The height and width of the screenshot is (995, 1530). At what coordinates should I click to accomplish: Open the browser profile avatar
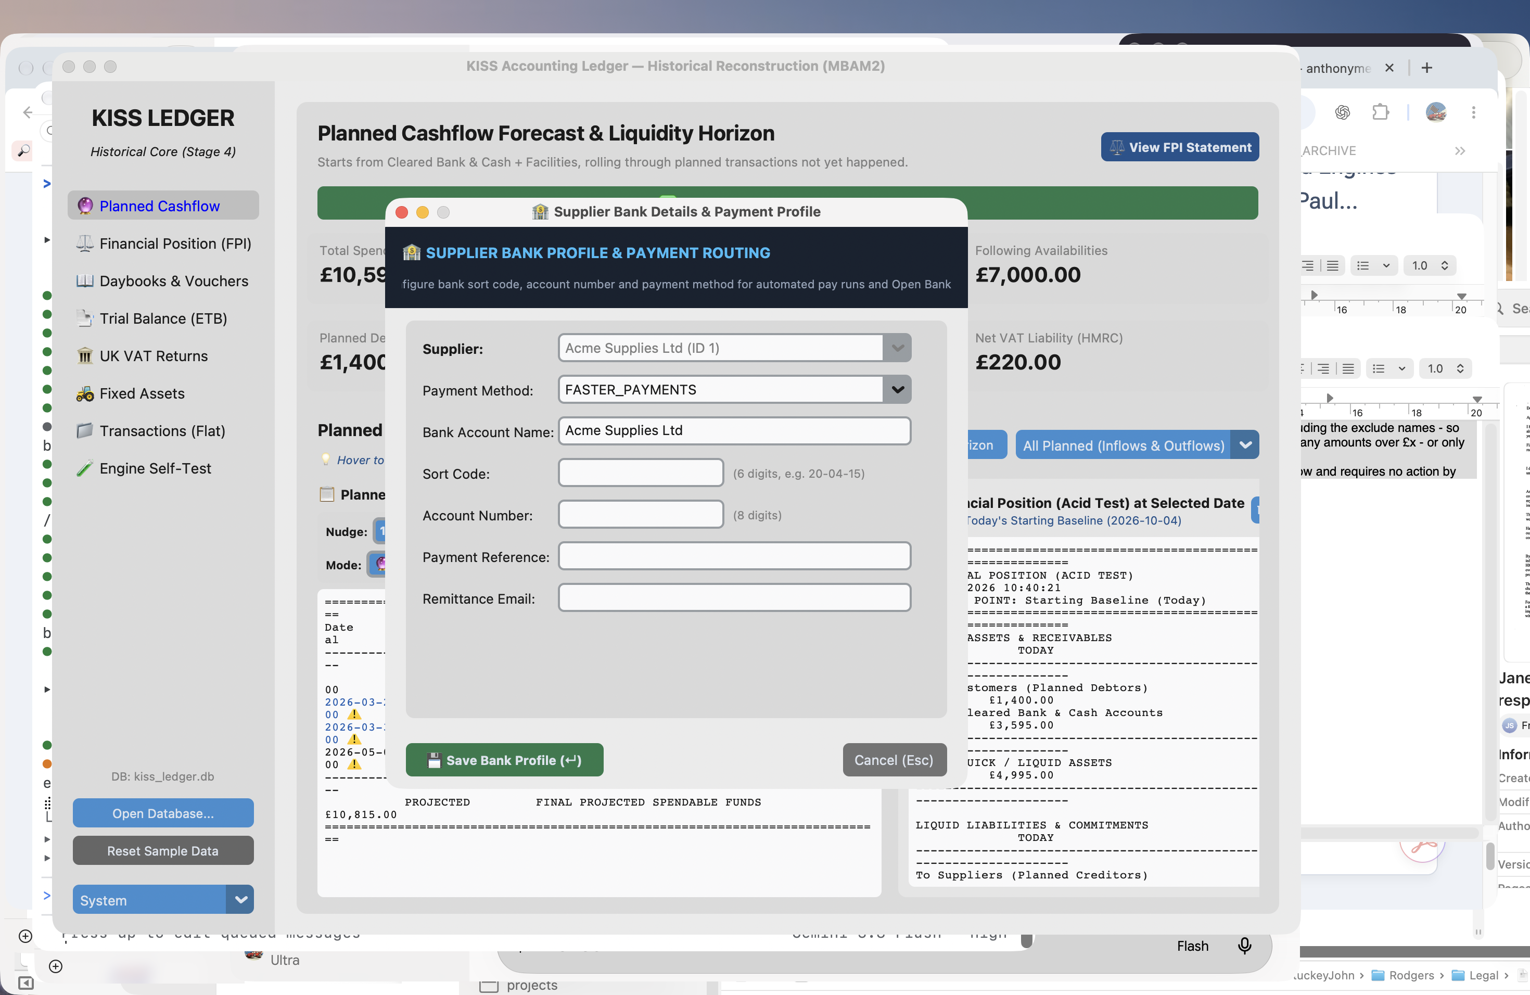click(x=1436, y=112)
